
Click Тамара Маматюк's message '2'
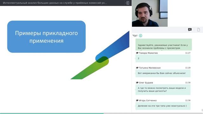pos(163,58)
